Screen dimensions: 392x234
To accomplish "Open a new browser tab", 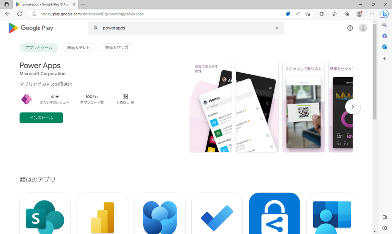I will click(x=83, y=4).
